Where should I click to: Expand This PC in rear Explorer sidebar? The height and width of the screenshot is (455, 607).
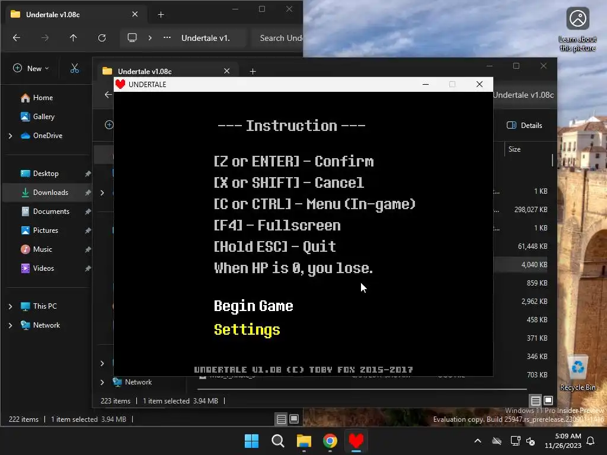[x=11, y=306]
